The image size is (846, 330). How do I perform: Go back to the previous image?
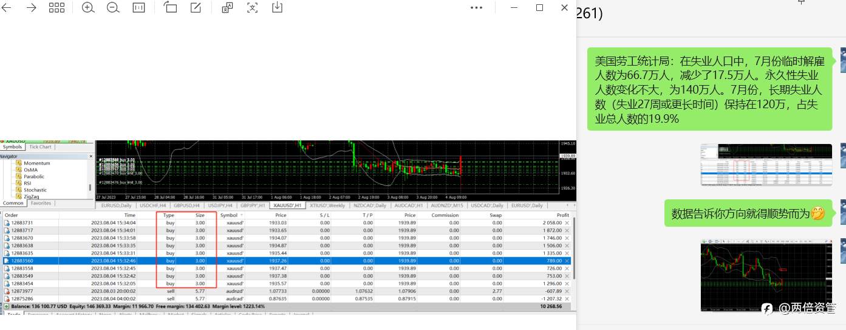click(x=7, y=7)
